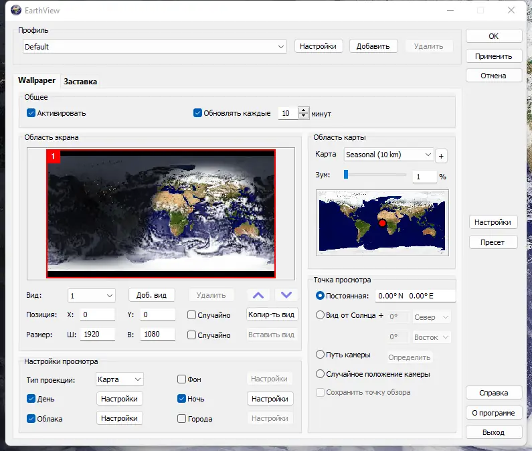Increase the update interval minutes spinner
The height and width of the screenshot is (451, 532).
pyautogui.click(x=304, y=110)
